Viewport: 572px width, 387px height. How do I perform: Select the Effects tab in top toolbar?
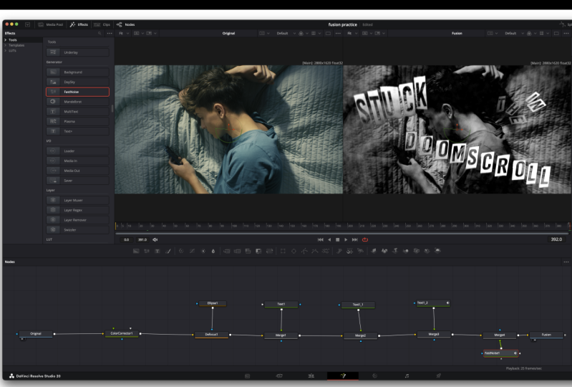click(x=79, y=24)
